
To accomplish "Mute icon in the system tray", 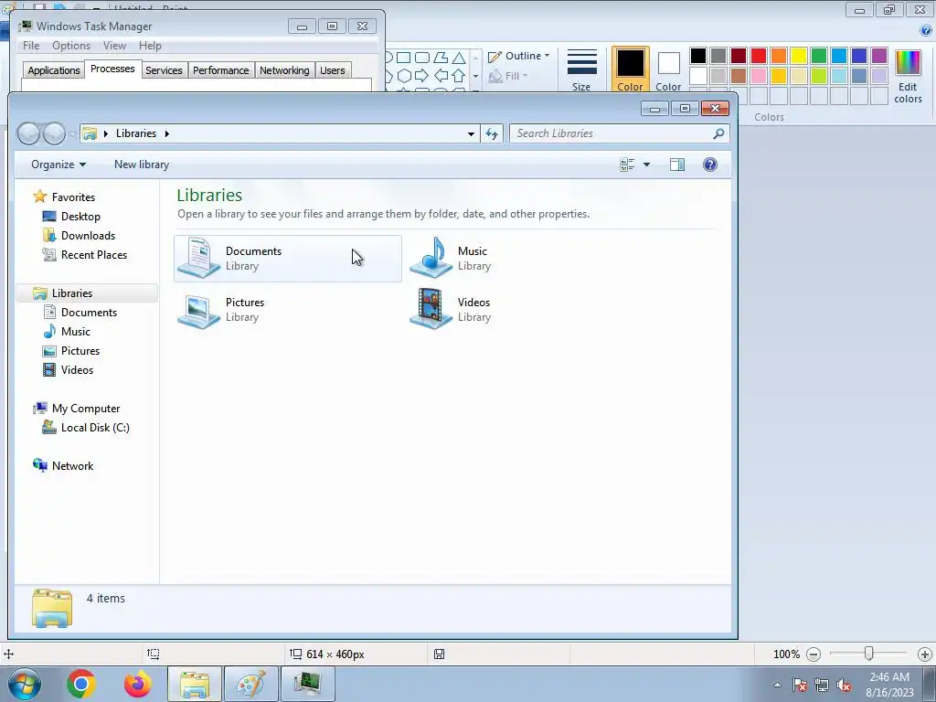I will (x=844, y=686).
